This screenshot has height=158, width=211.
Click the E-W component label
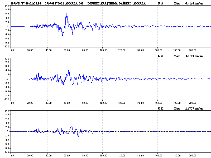click(160, 56)
